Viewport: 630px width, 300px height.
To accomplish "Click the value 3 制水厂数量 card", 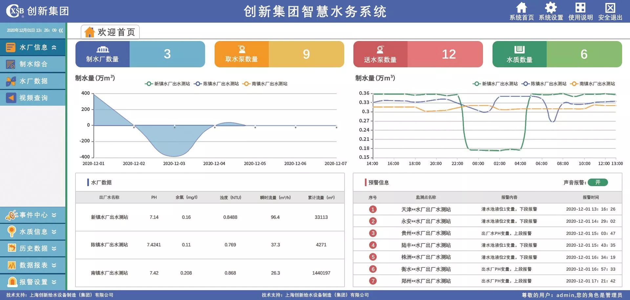I will (167, 54).
